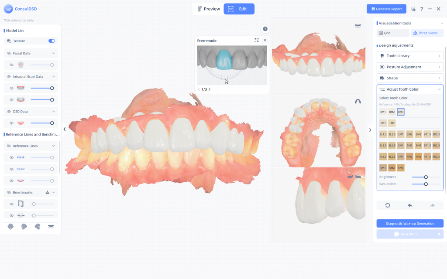Viewport: 447px width, 279px height.
Task: Click the Generate Report button
Action: (386, 9)
